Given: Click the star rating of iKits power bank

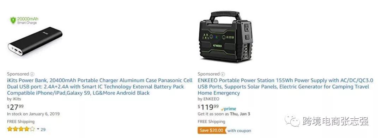Looking at the screenshot, I should point(21,129).
